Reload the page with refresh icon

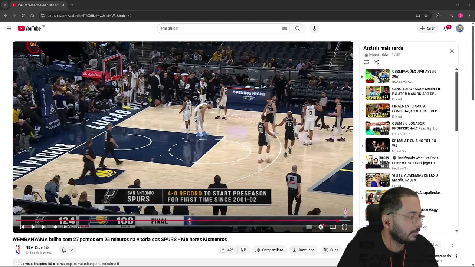pos(23,16)
